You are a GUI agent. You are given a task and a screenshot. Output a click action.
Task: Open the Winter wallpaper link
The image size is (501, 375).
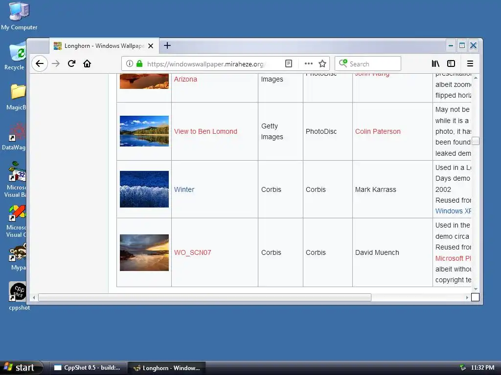[184, 189]
